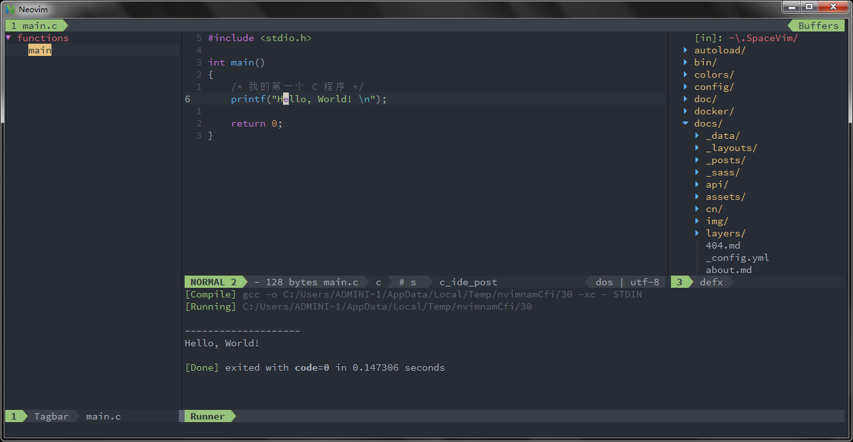Screen dimensions: 853x442
Task: Close the Neovim window
Action: point(833,6)
